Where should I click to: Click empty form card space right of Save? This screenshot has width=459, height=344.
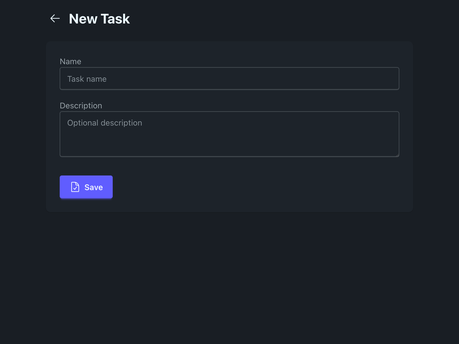coord(244,187)
